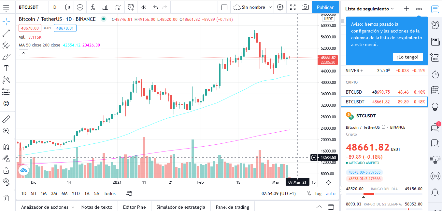This screenshot has height=211, width=442.
Task: Select the trend line drawing tool
Action: point(6,33)
